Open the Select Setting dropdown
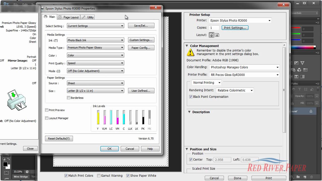Screen dimensions: 322x181 tap(96, 26)
